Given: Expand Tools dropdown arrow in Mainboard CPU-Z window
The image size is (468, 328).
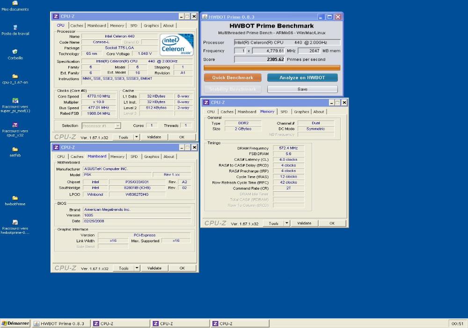Looking at the screenshot, I should (x=137, y=268).
